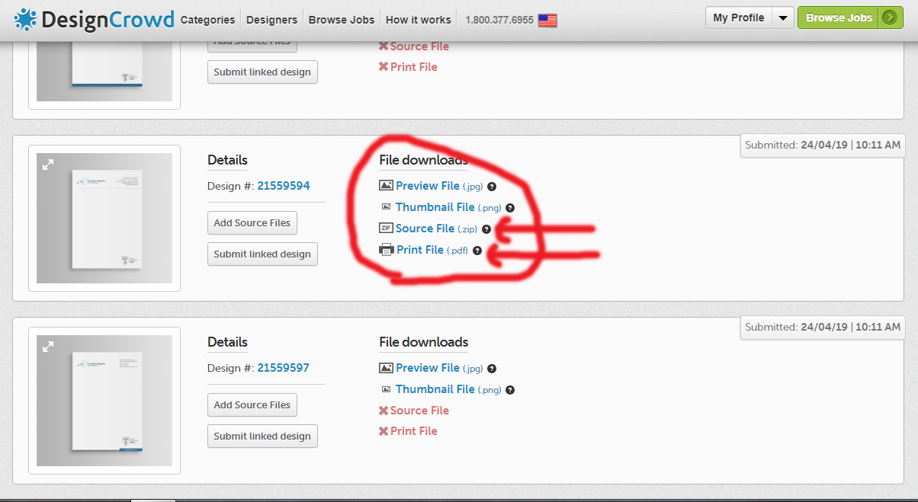Click Submit linked design in the top card
Screen dimensions: 918x502
[x=262, y=72]
